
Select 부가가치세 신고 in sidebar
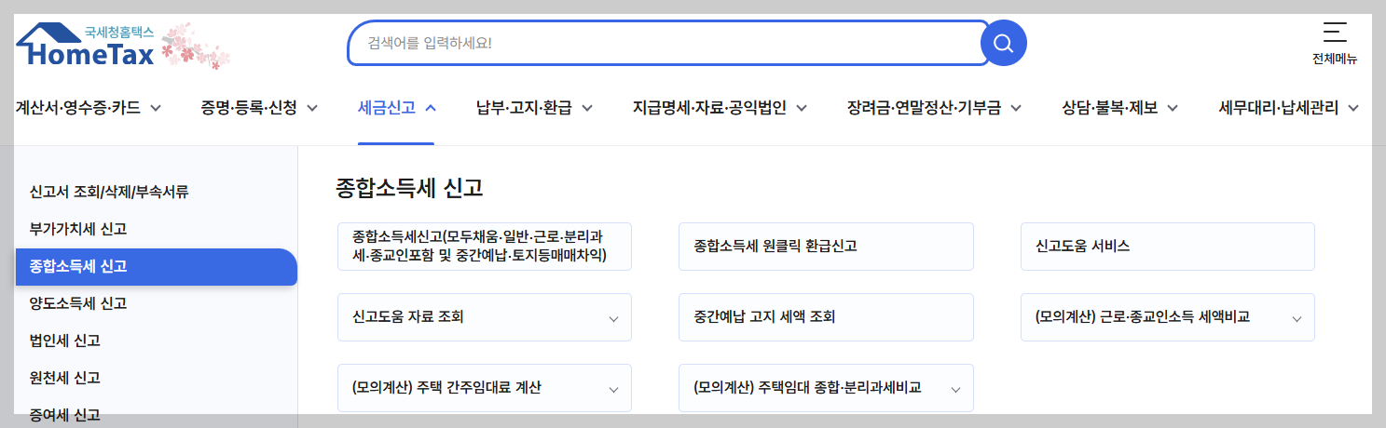78,229
